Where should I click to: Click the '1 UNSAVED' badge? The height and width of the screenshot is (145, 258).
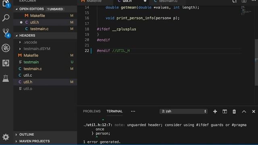pyautogui.click(x=55, y=9)
